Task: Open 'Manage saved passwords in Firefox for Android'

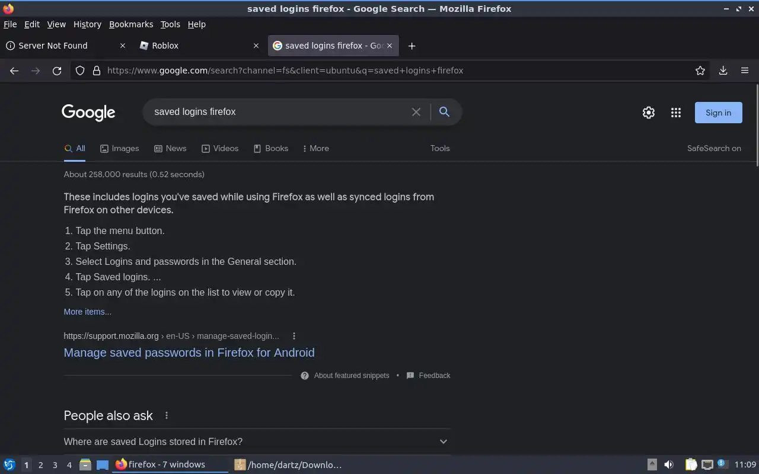Action: pyautogui.click(x=189, y=353)
